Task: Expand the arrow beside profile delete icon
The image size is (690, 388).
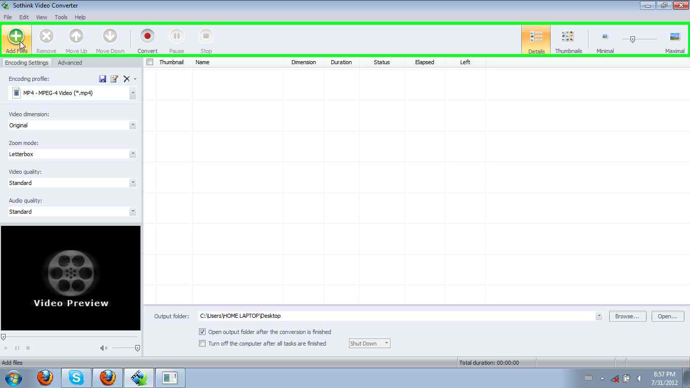Action: coord(135,79)
